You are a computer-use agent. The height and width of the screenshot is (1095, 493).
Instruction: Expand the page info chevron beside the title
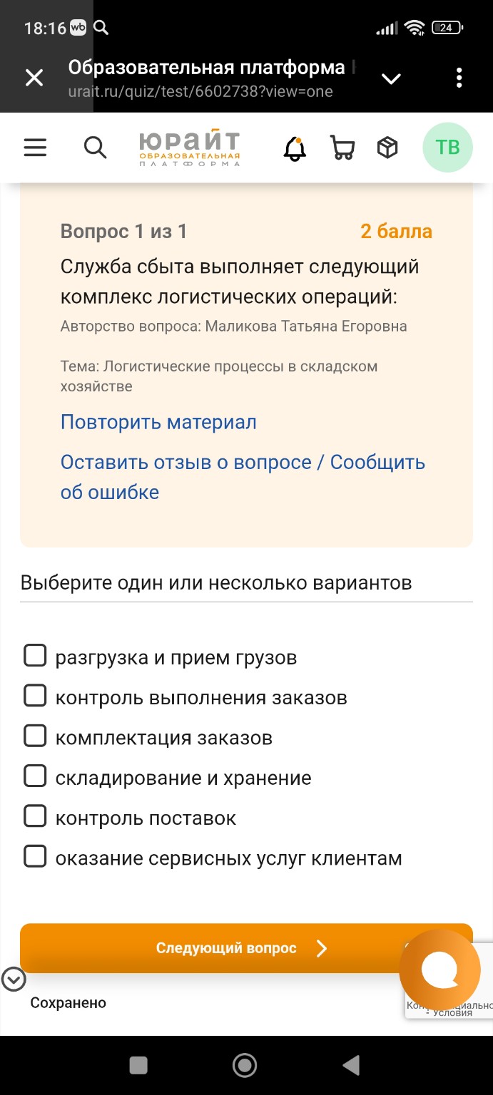tap(391, 78)
